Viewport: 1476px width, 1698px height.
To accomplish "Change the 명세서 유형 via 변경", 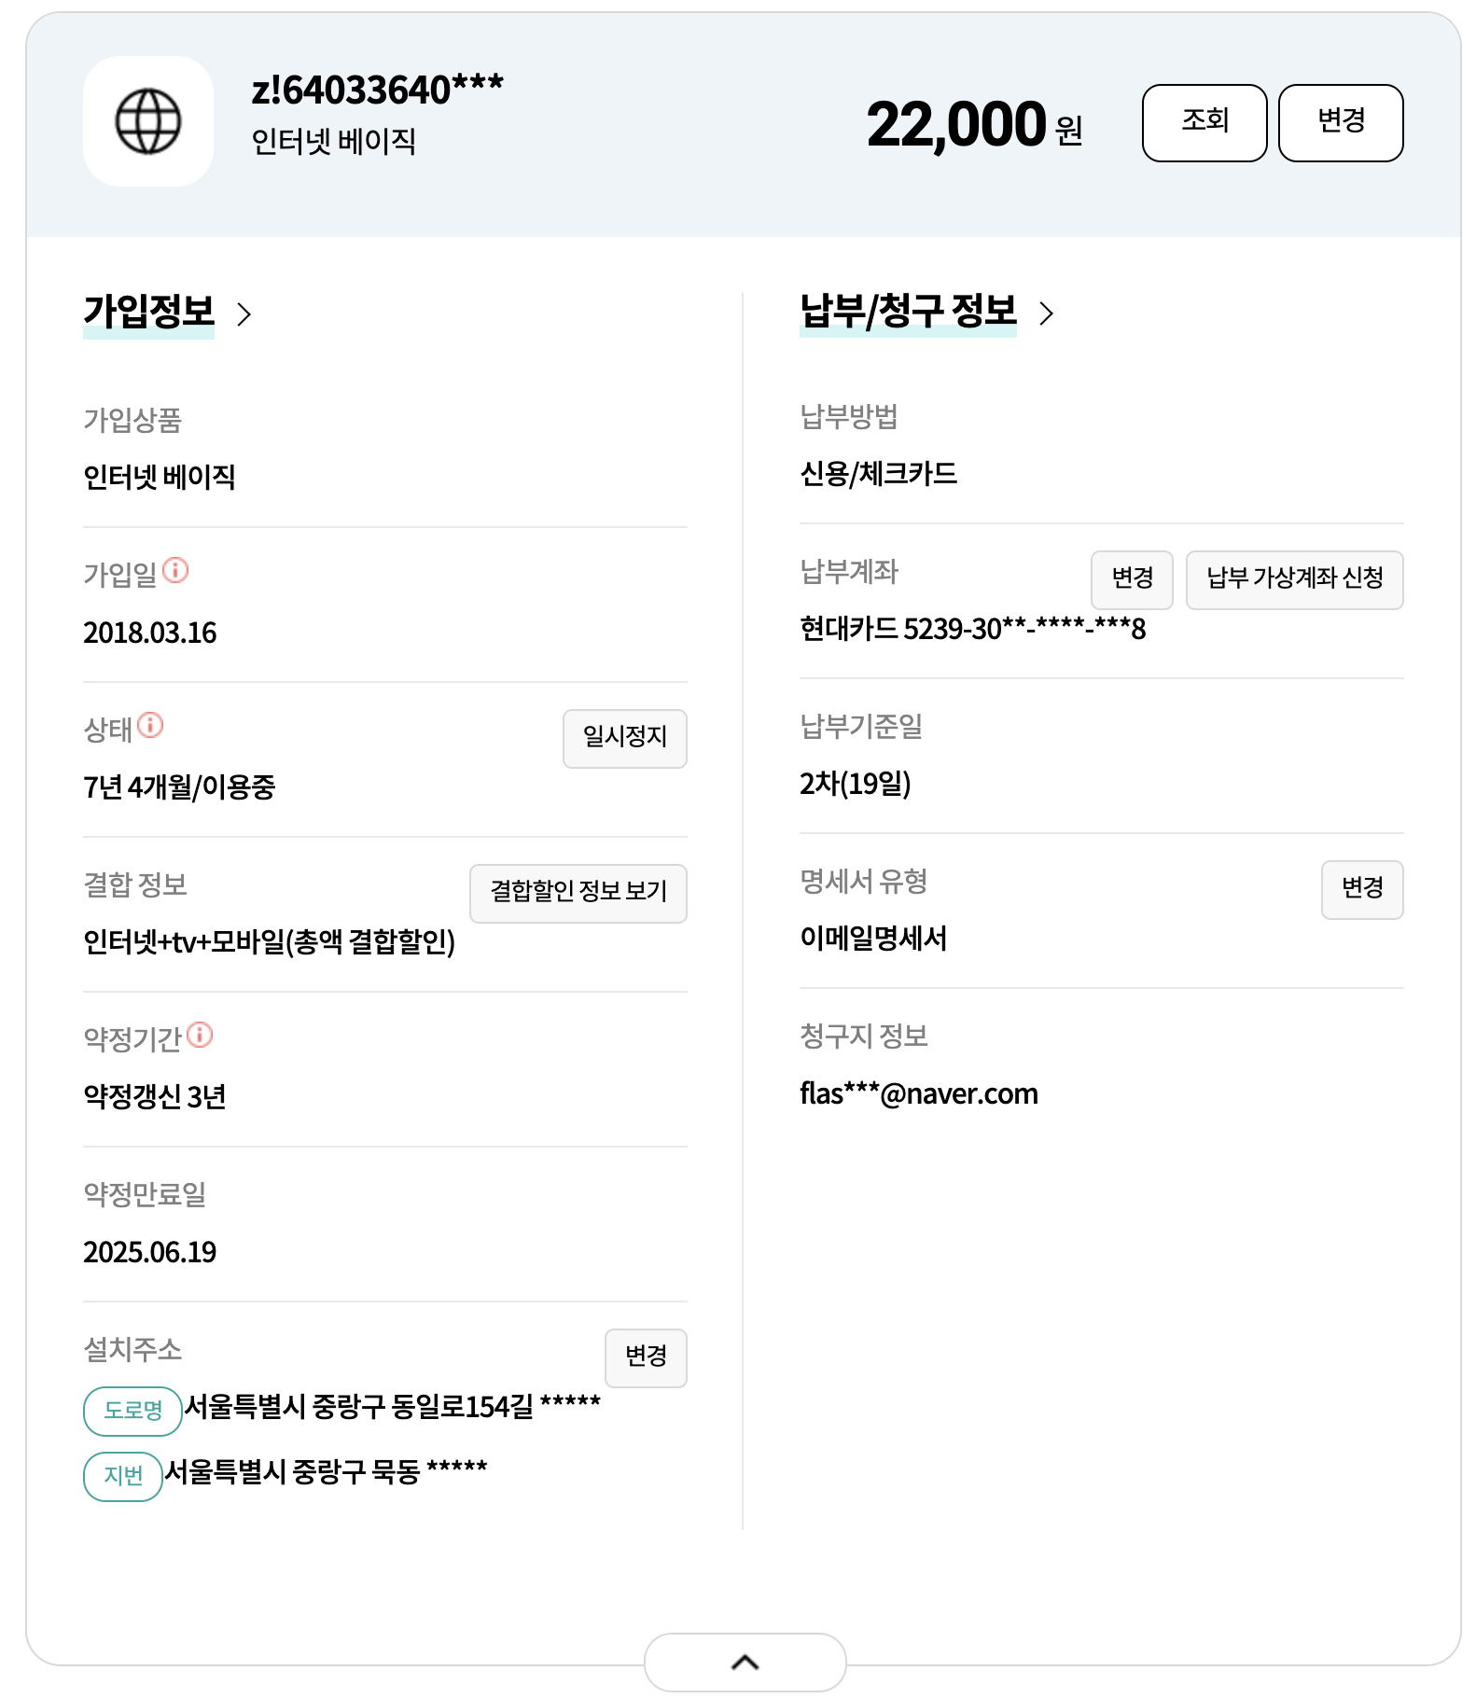I will coord(1362,890).
